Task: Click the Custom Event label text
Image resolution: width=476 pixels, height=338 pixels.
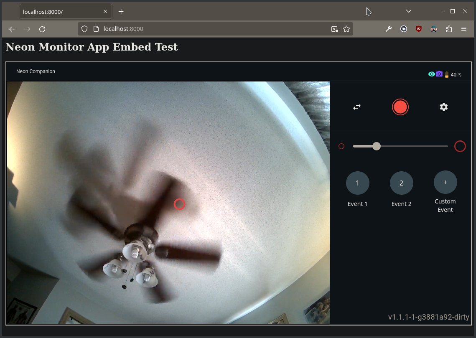Action: tap(445, 206)
